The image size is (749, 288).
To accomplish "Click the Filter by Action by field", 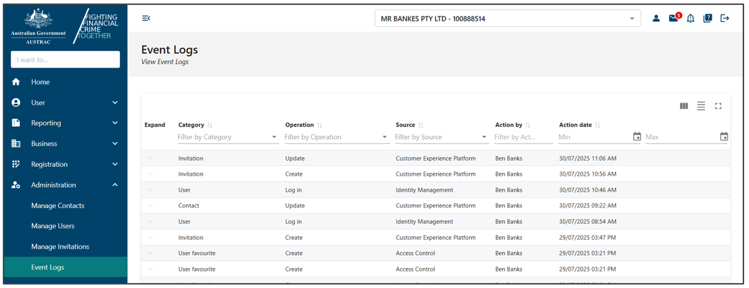I will click(523, 137).
